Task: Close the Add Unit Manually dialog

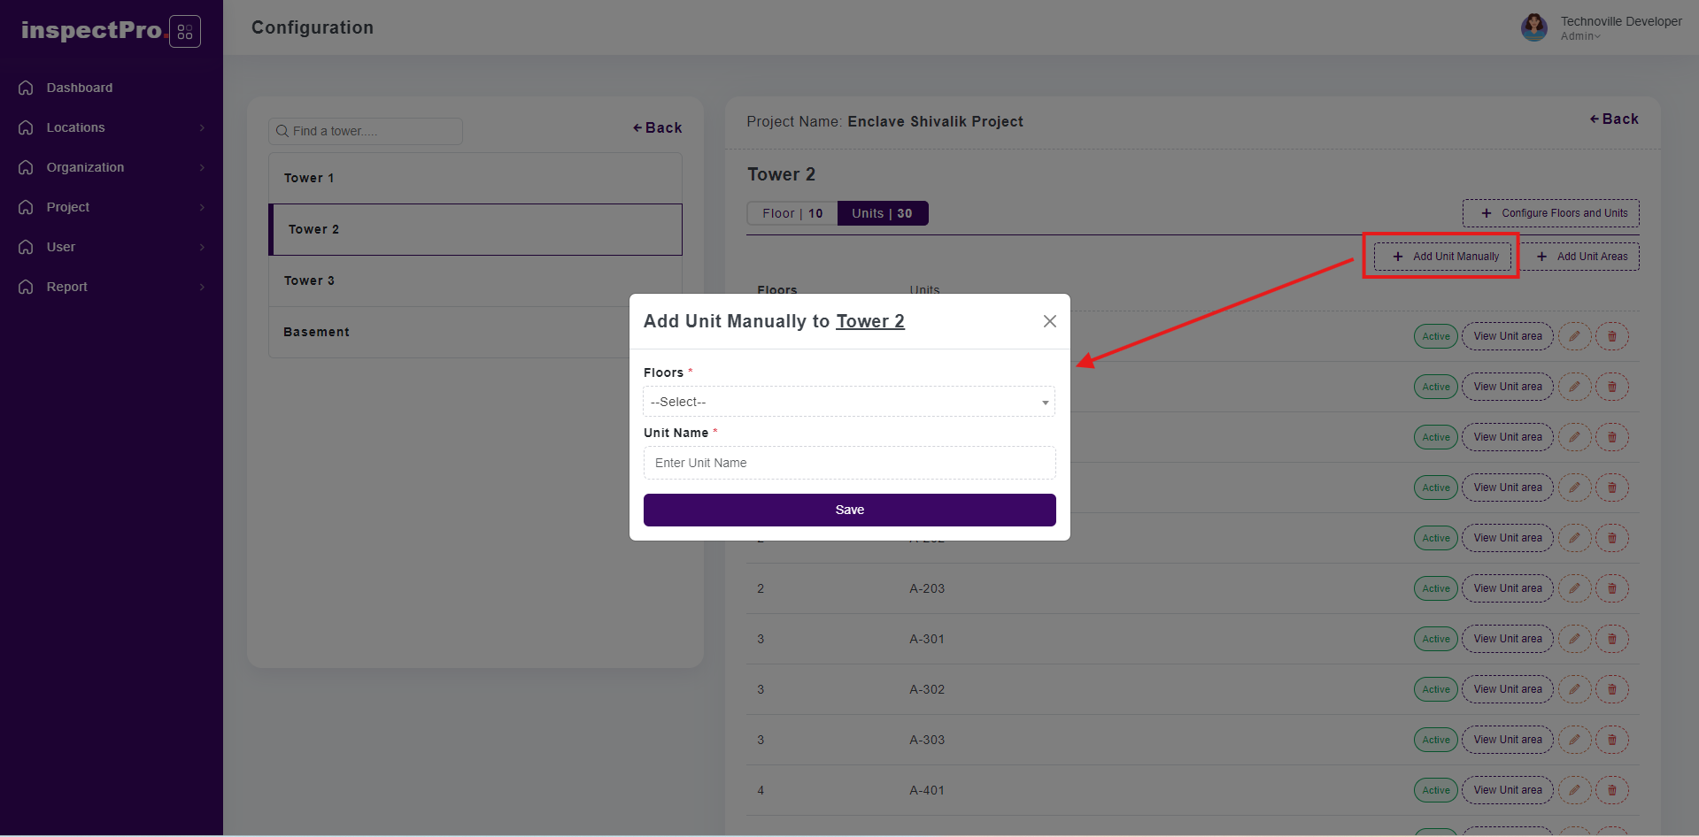Action: [1049, 321]
